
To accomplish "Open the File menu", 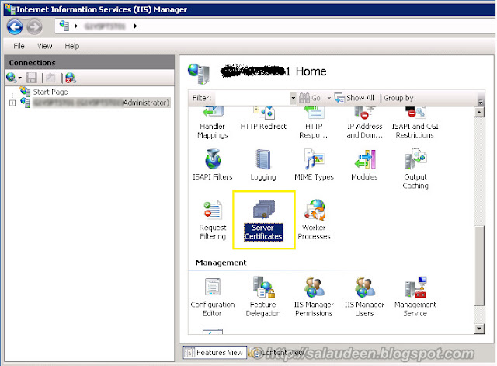I will (x=19, y=46).
